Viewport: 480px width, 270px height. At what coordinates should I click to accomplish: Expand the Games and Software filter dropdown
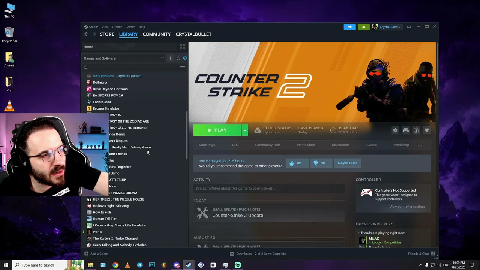click(124, 58)
